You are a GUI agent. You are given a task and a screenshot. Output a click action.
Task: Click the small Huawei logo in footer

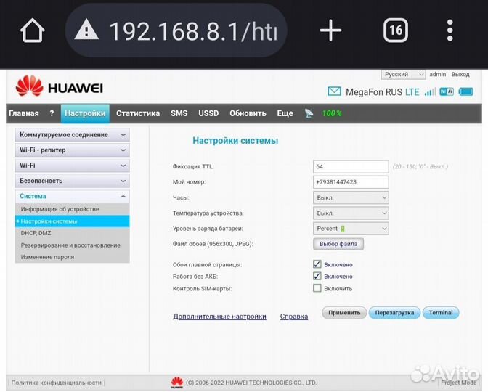pyautogui.click(x=177, y=383)
